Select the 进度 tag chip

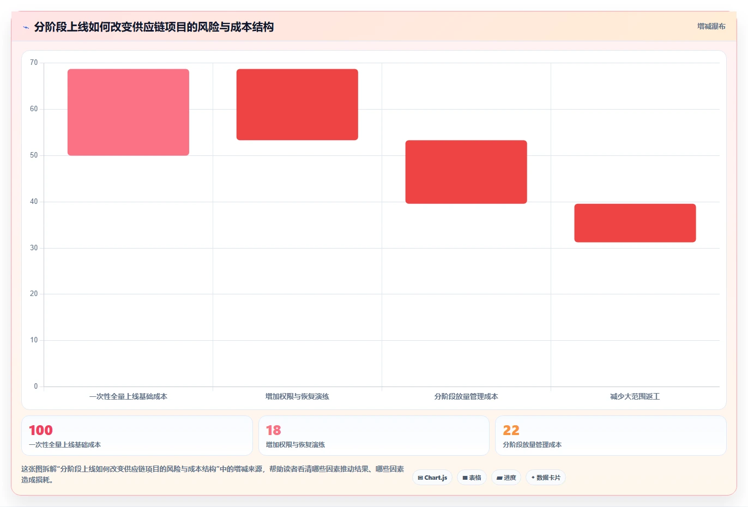click(x=506, y=478)
